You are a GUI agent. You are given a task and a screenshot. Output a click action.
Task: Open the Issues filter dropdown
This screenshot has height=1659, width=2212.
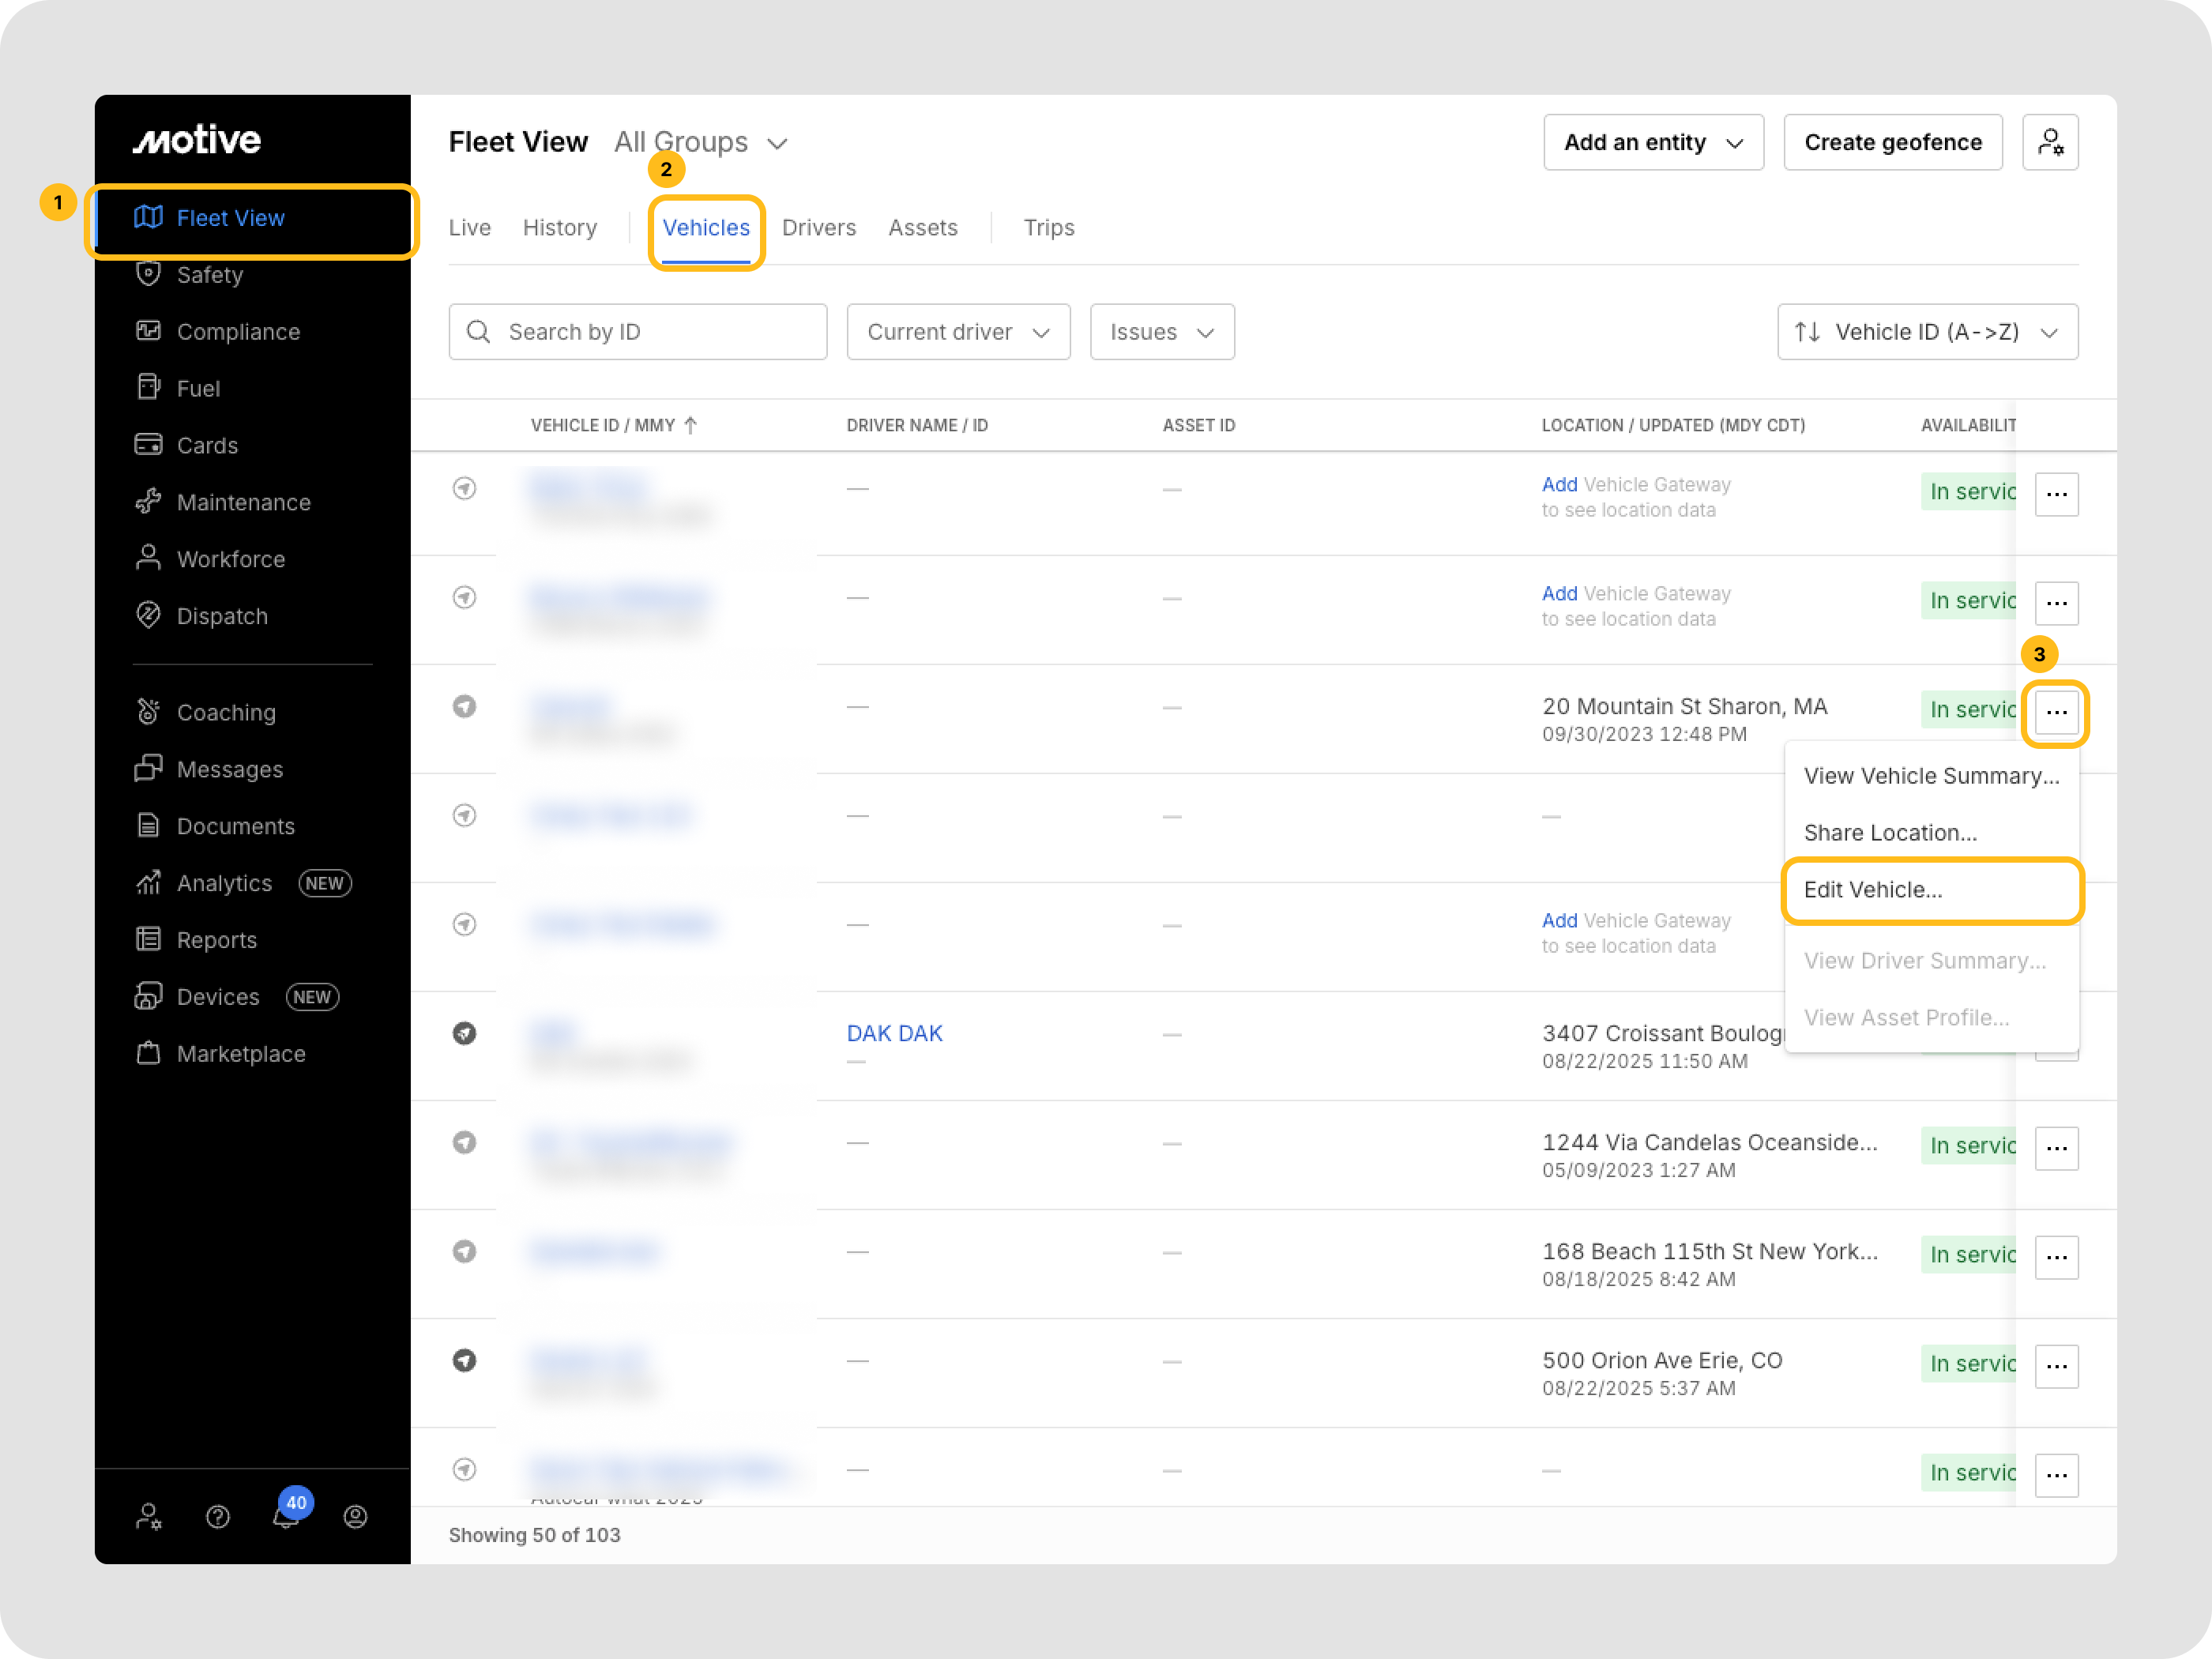coord(1161,332)
